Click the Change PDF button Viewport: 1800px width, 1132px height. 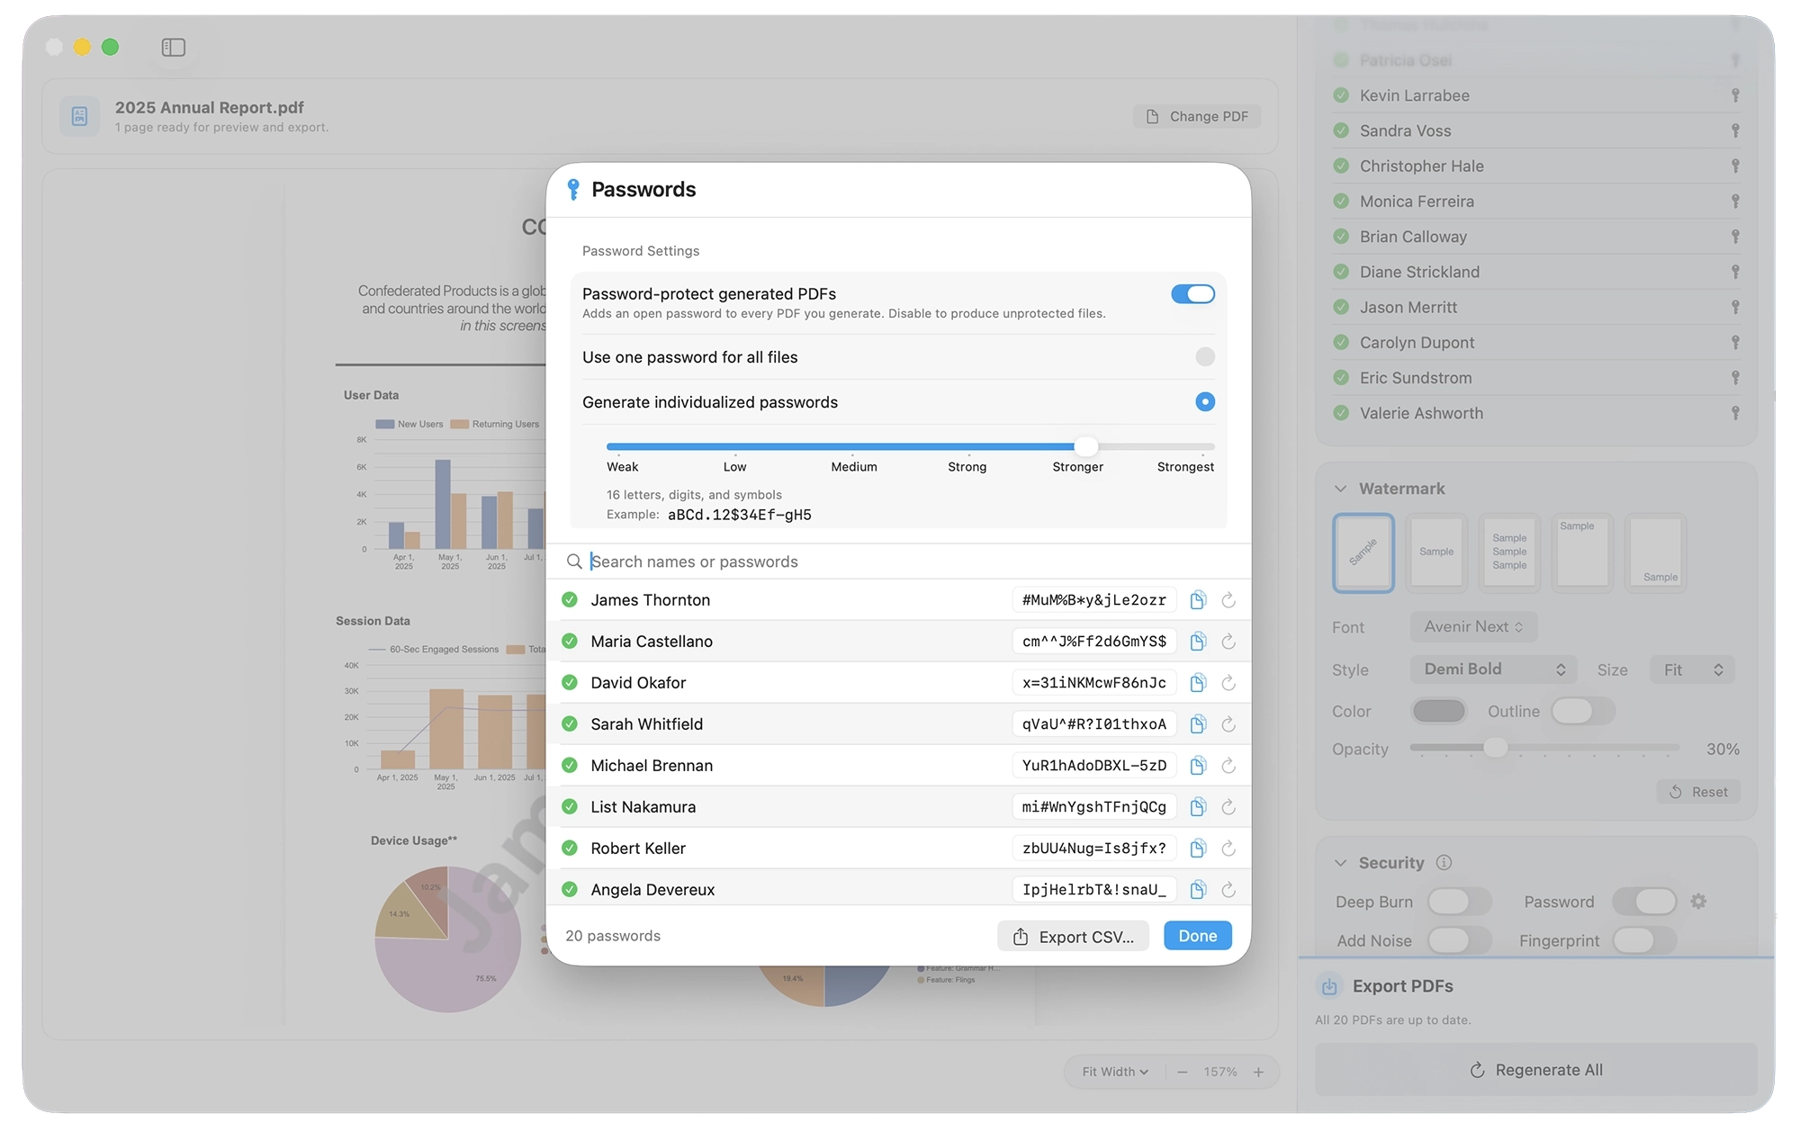(1197, 117)
